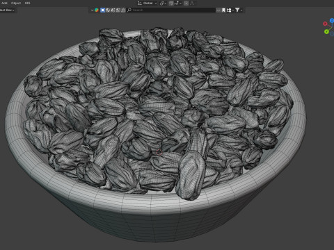Screen dimensions: 334x250
Task: Open the Global transform orientation dropdown
Action: pyautogui.click(x=147, y=3)
